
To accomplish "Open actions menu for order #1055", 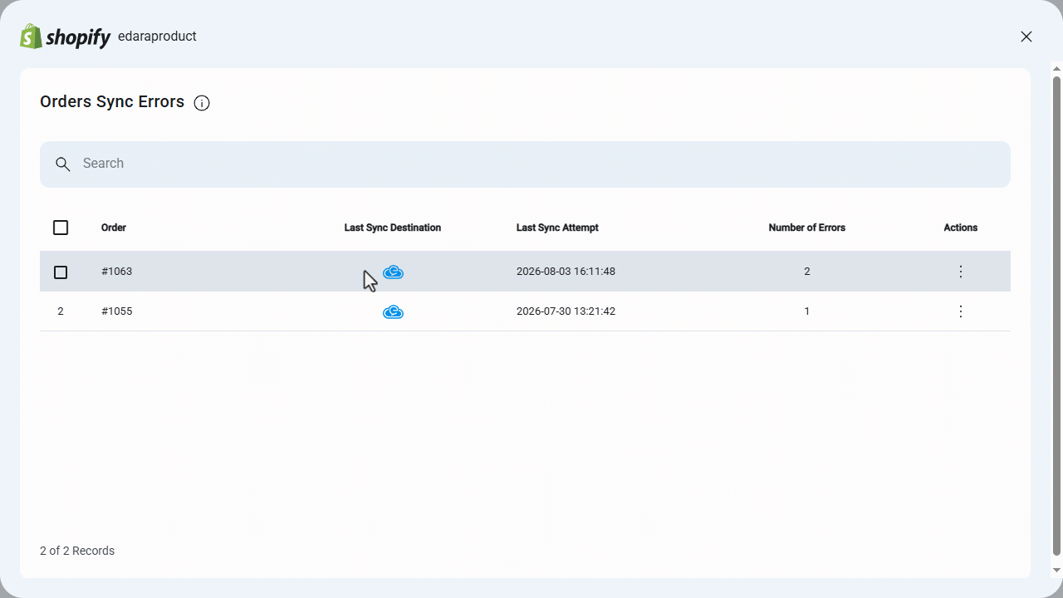I will tap(961, 311).
